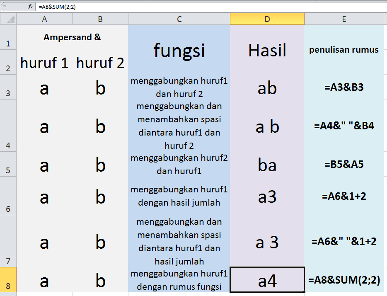This screenshot has width=387, height=296.
Task: Click the formula text '=A4&" "&B4'
Action: click(344, 126)
